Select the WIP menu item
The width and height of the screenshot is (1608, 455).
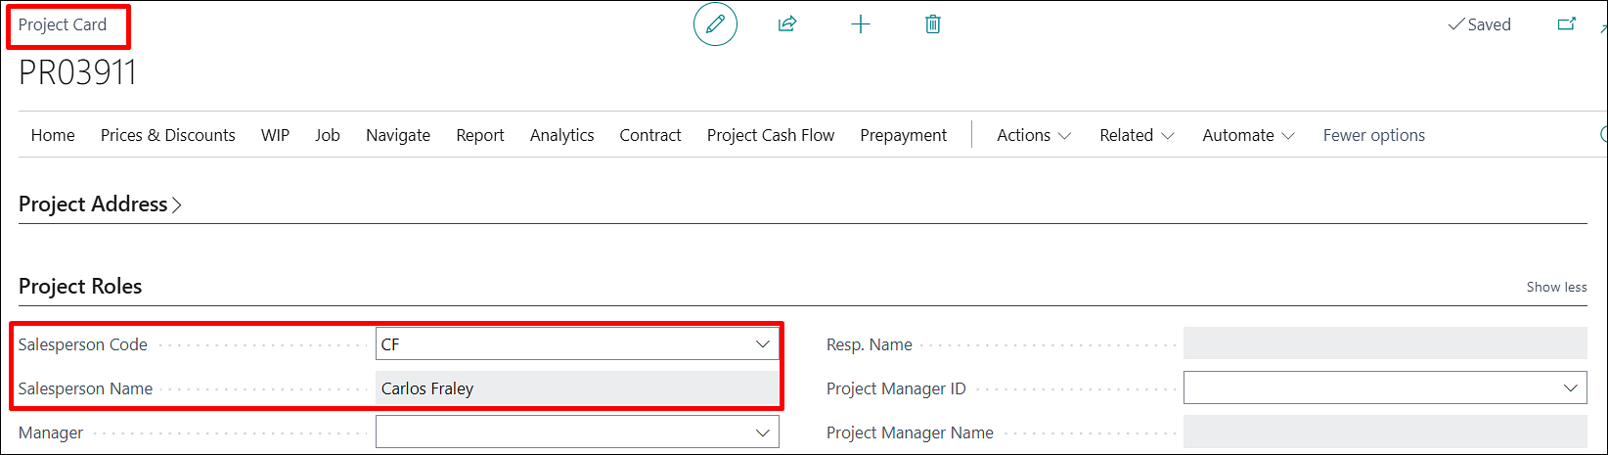click(275, 135)
